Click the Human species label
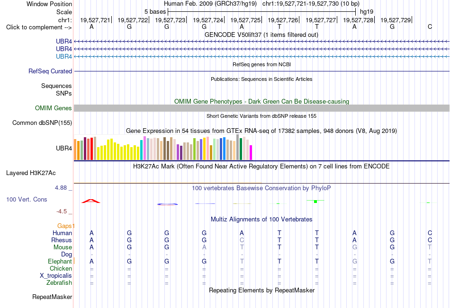 [62, 233]
